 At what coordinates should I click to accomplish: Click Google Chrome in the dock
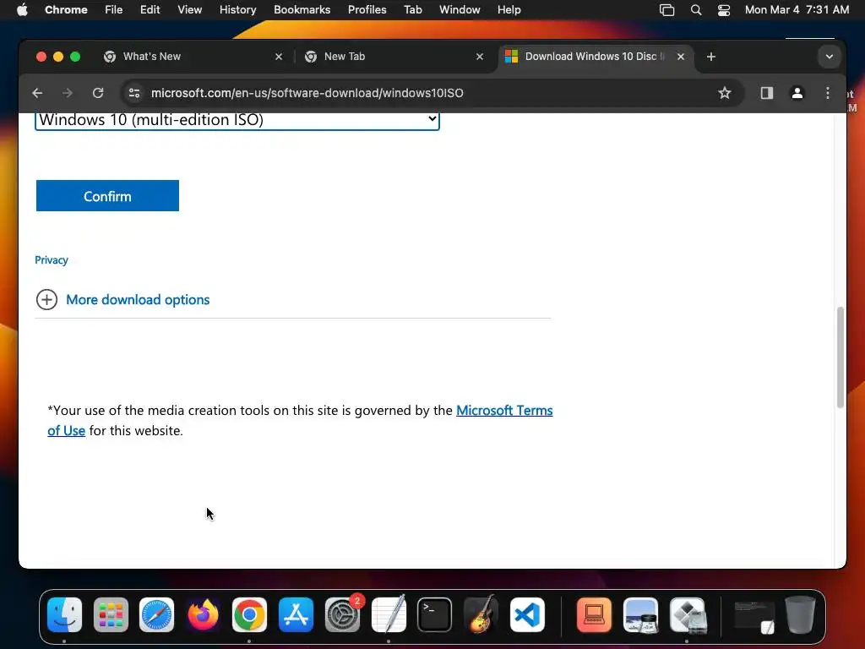tap(249, 615)
